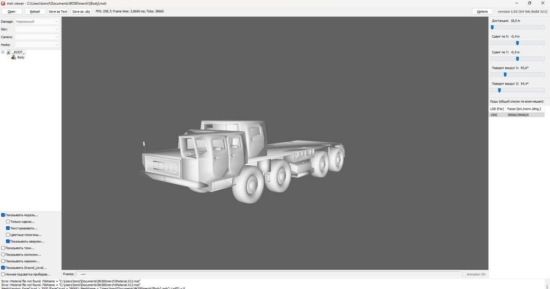
Task: Select the _ROOT_ node icon
Action: click(x=9, y=52)
